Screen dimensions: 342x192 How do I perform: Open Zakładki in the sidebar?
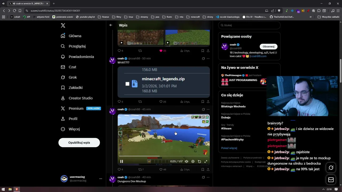72,87
